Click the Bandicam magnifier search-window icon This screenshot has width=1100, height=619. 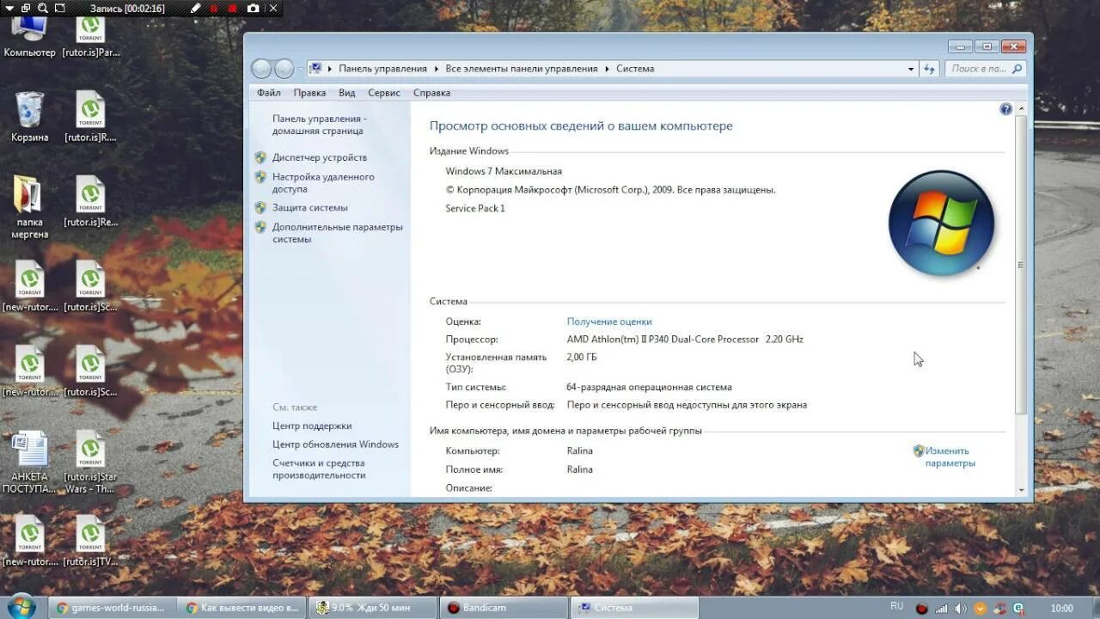click(42, 9)
